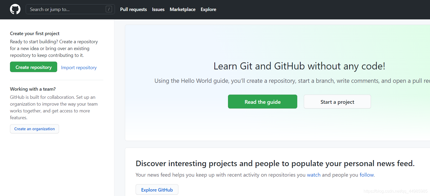Go to Marketplace in top navigation

coord(183,9)
